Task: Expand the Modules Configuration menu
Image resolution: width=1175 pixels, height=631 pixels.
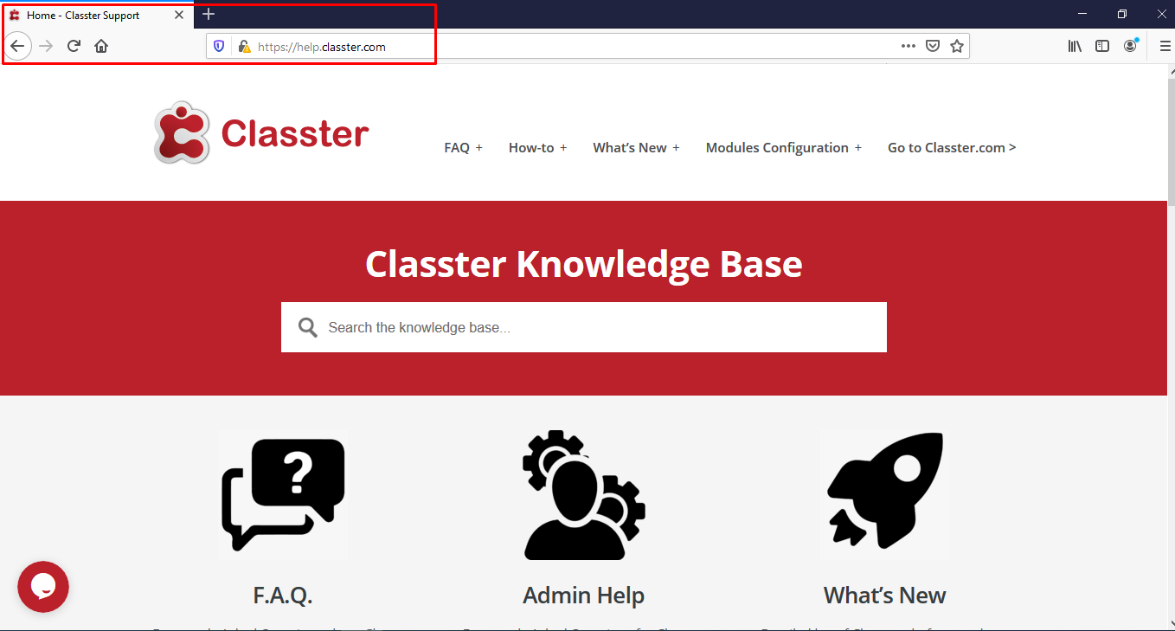Action: (x=784, y=148)
